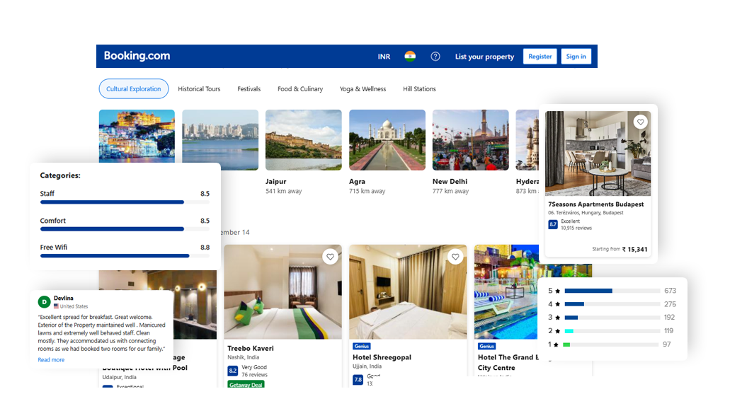The height and width of the screenshot is (394, 730).
Task: Open the Historical Tours tab
Action: pyautogui.click(x=199, y=89)
